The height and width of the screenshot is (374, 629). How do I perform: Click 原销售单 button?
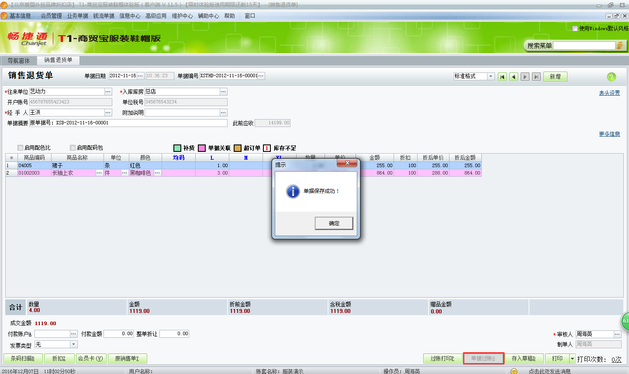click(x=127, y=359)
